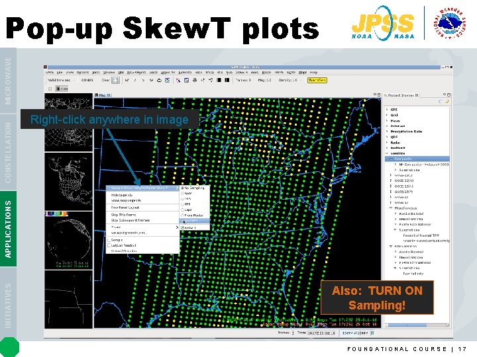Screen dimensions: 477x357
Task: Open the Satellite menu
Action: coord(185,72)
